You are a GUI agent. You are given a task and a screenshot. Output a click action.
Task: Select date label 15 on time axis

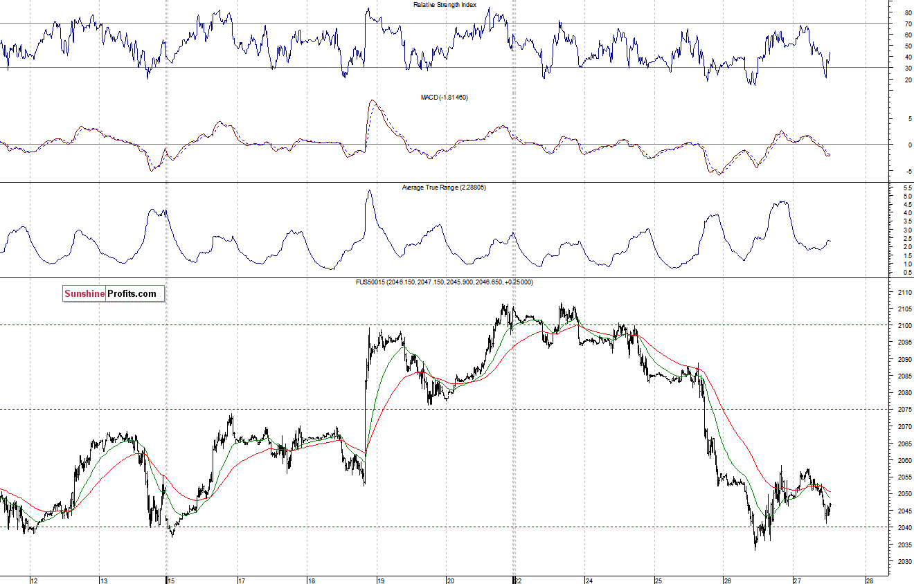pyautogui.click(x=171, y=581)
